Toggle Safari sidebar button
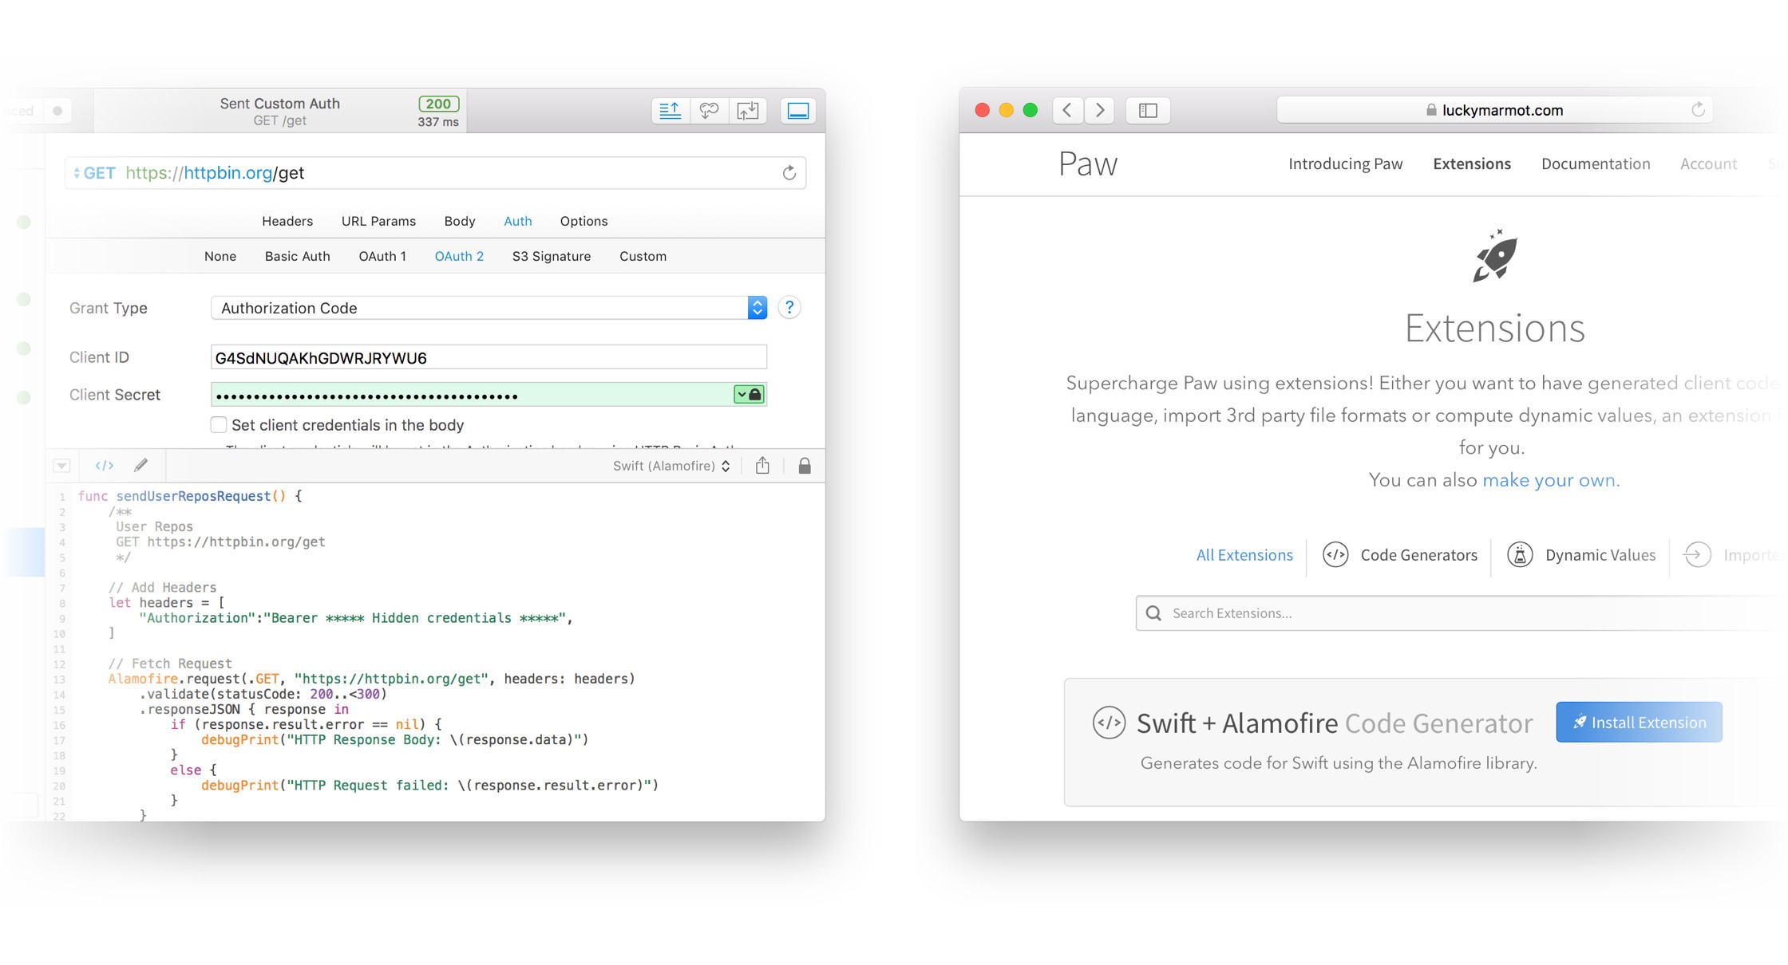The image size is (1788, 965). click(x=1148, y=110)
